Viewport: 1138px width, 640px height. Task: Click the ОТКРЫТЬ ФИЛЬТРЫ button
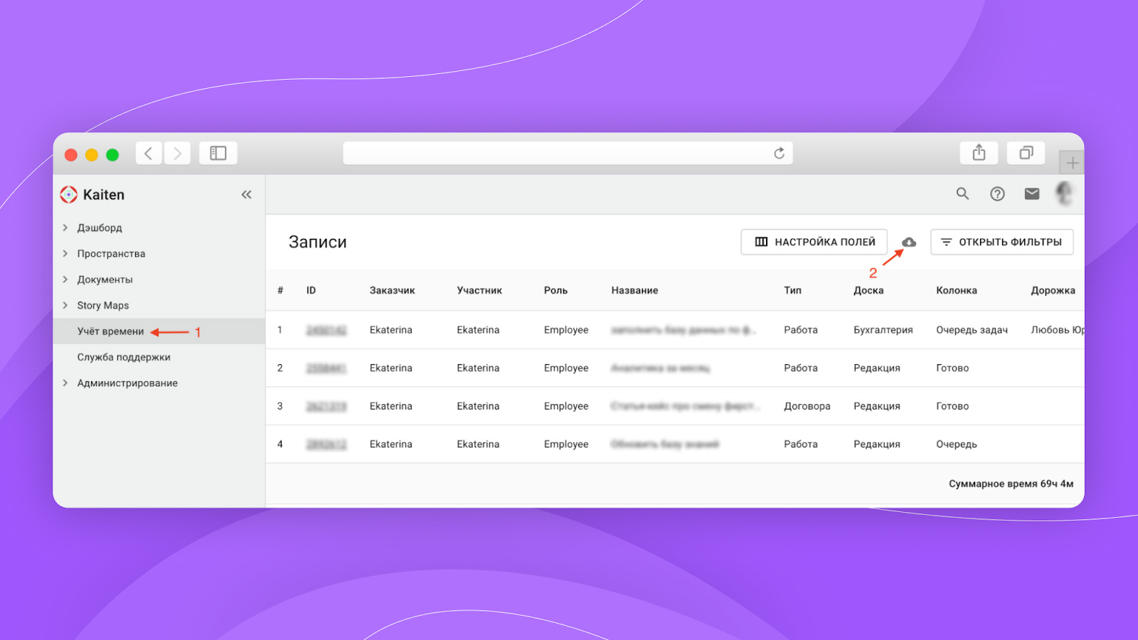[1001, 242]
